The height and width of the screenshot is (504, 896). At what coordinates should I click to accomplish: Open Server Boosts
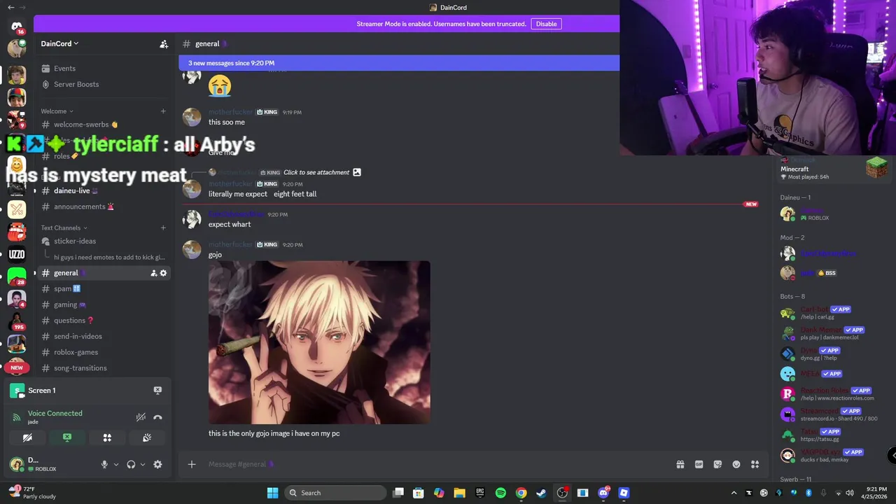tap(104, 84)
